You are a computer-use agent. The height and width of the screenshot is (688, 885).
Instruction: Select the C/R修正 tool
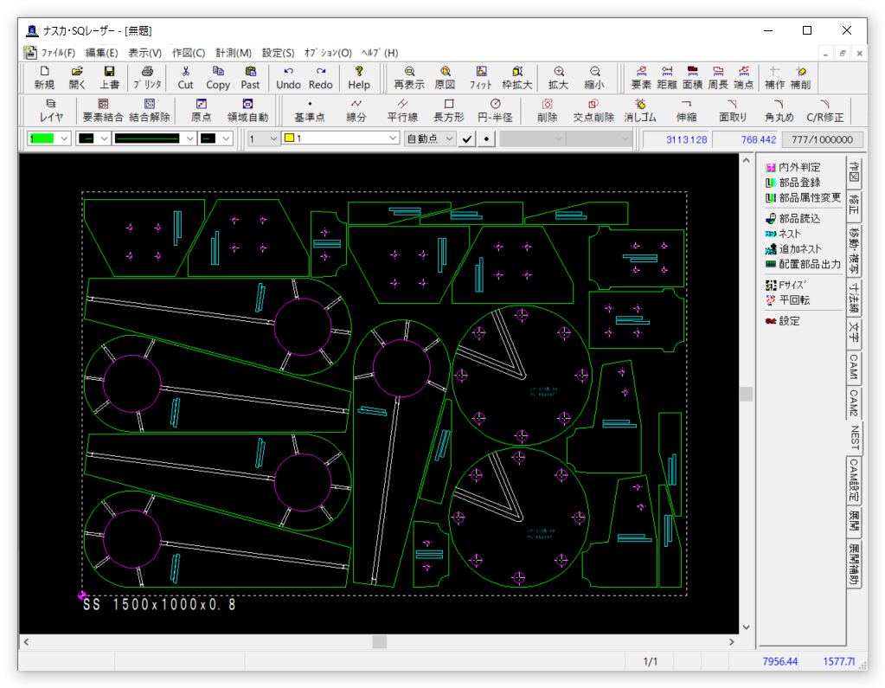[824, 110]
